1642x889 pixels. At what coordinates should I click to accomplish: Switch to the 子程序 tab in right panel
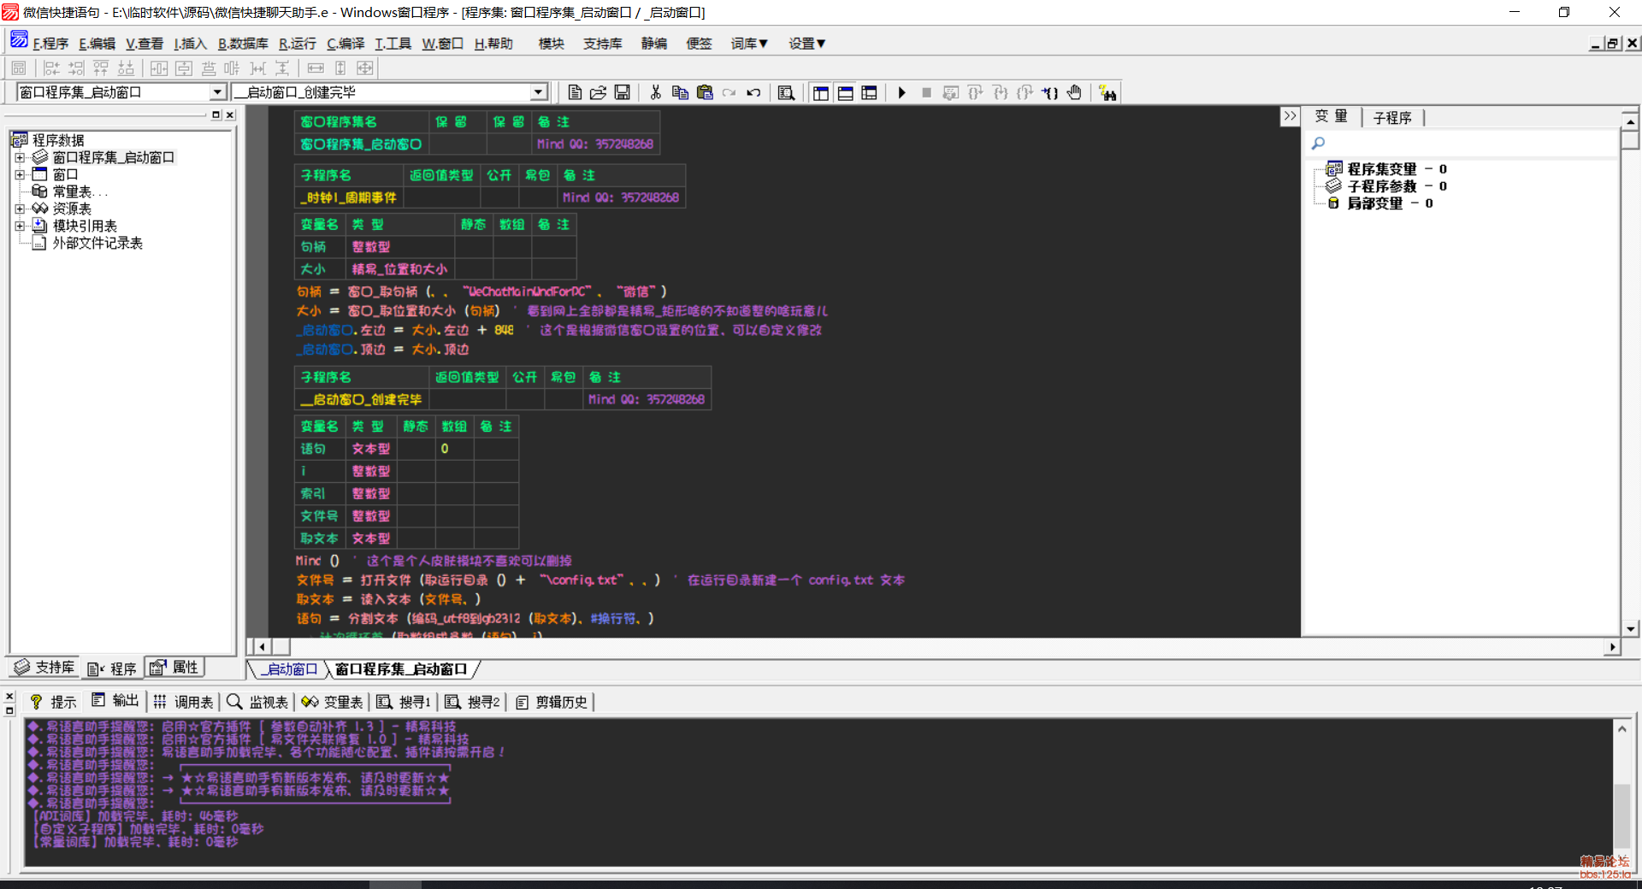1392,118
